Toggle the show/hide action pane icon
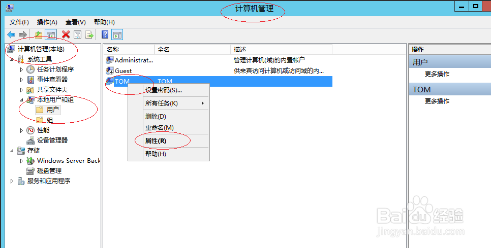 pyautogui.click(x=117, y=34)
